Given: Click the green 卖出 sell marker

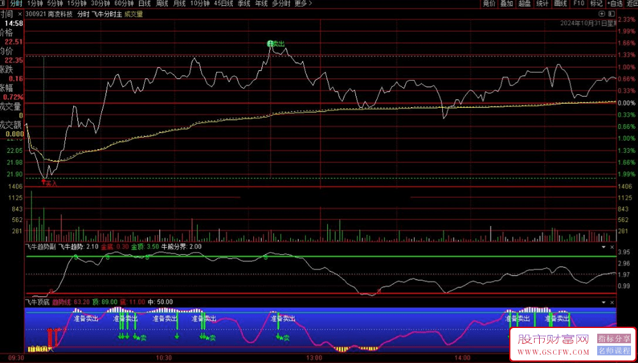Looking at the screenshot, I should click(276, 43).
